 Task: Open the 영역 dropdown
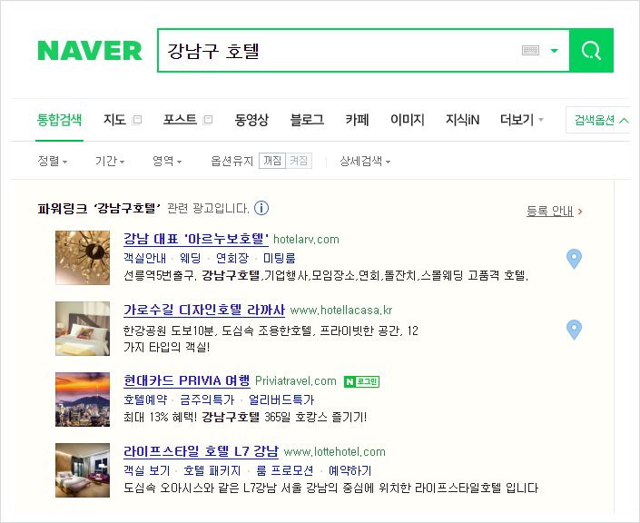coord(167,161)
